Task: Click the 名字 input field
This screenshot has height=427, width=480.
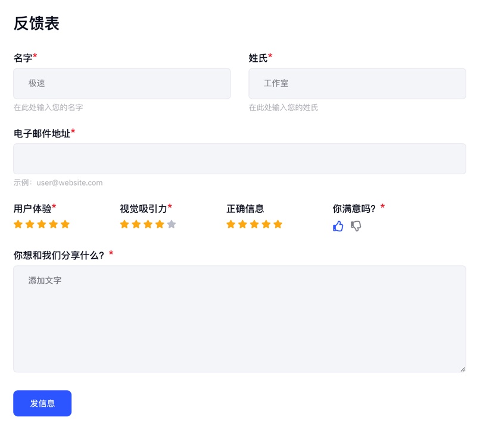Action: pos(122,83)
